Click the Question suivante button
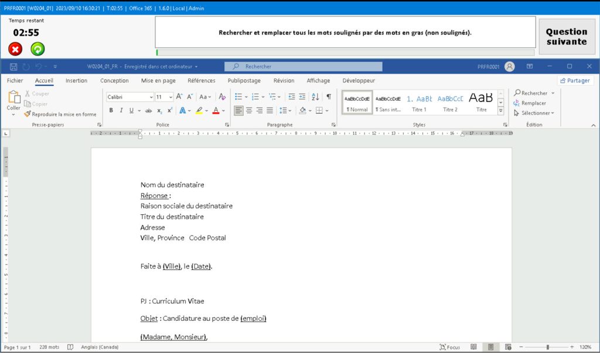 pos(567,36)
